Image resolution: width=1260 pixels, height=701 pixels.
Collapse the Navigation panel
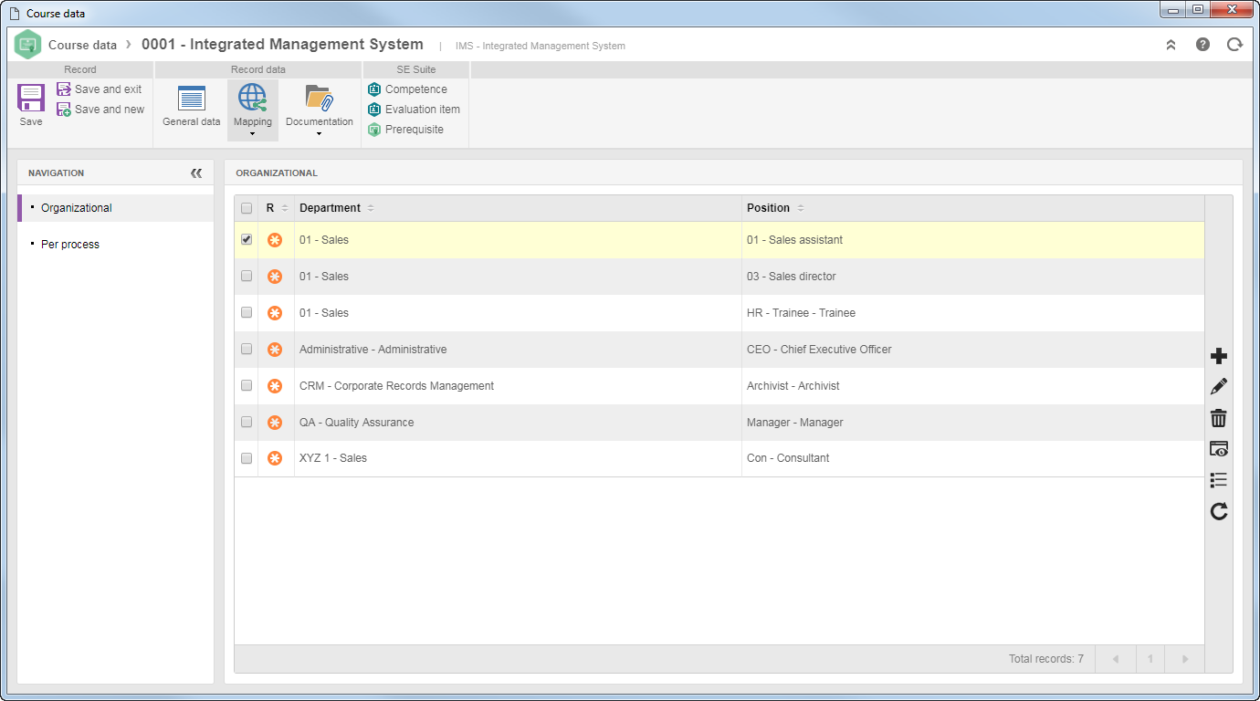click(196, 173)
